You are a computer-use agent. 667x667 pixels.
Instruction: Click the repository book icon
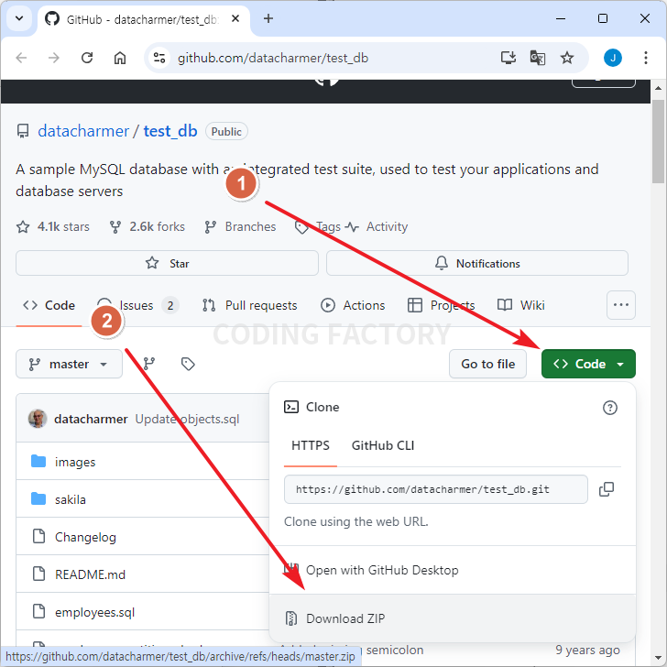[x=23, y=131]
